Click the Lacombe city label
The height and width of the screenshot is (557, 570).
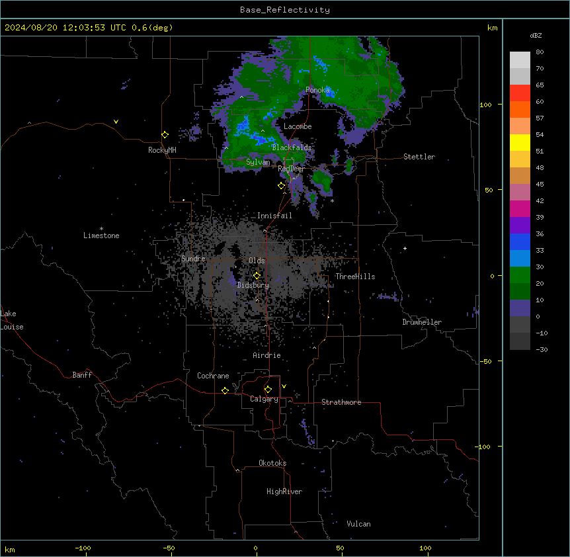click(x=298, y=126)
